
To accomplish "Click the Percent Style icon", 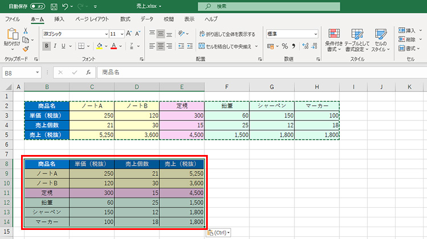I will point(285,46).
